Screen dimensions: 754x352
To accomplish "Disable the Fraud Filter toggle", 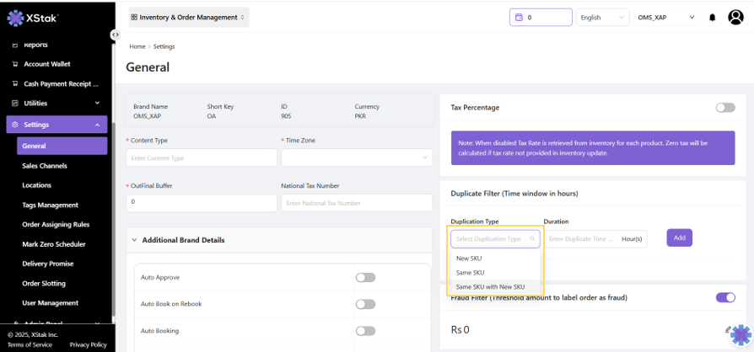I will (x=724, y=297).
